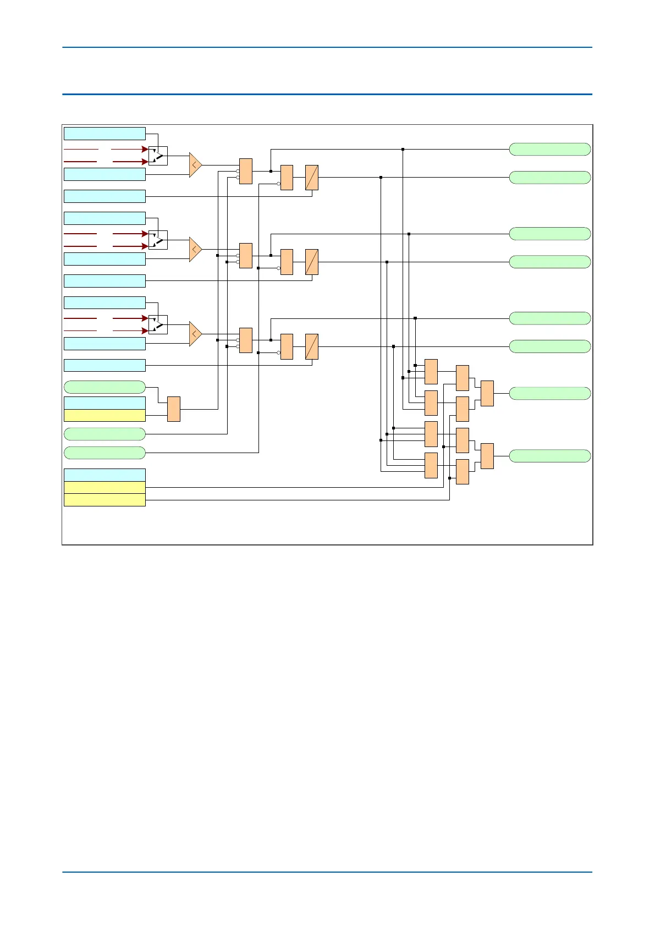This screenshot has height=926, width=655.
Task: Click the top-left green input signal pill
Action: click(104, 387)
